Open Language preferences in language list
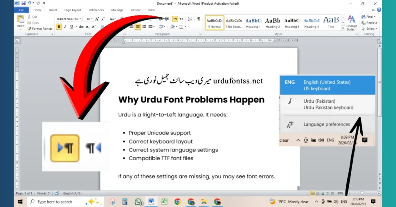The height and width of the screenshot is (207, 396). pyautogui.click(x=328, y=124)
